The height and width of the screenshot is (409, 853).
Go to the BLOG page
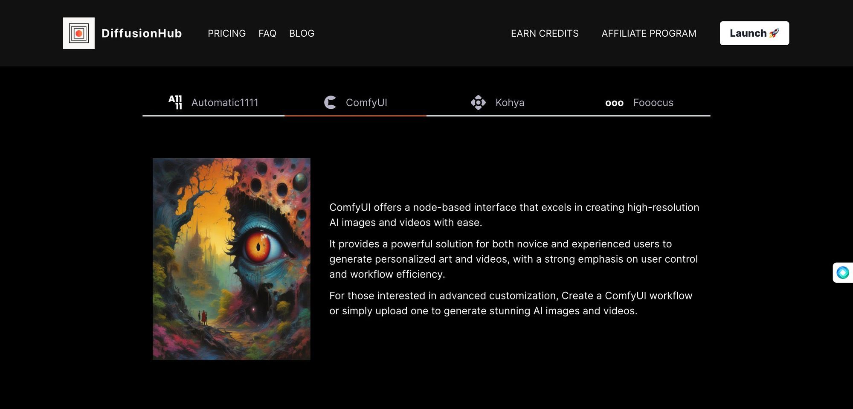302,33
